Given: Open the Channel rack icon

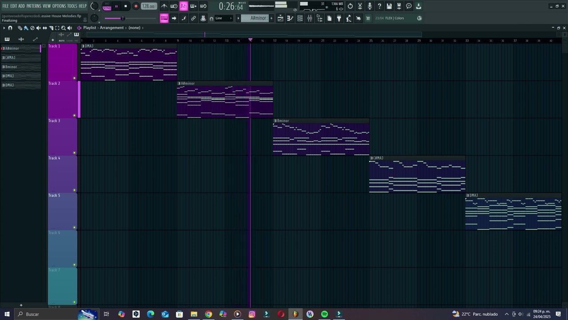Looking at the screenshot, I should [x=300, y=18].
